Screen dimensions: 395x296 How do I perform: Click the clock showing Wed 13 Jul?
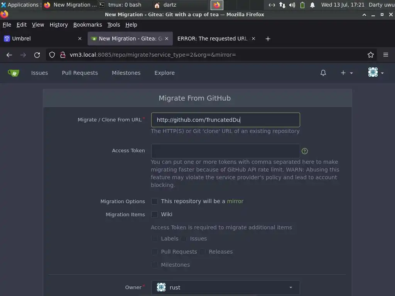pyautogui.click(x=343, y=5)
